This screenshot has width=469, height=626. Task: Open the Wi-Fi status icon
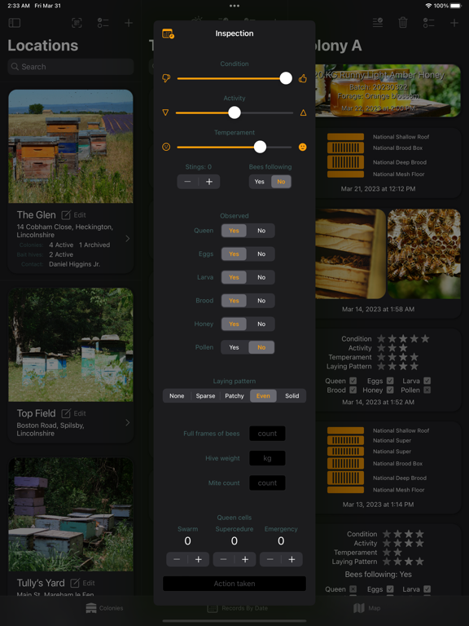[428, 6]
